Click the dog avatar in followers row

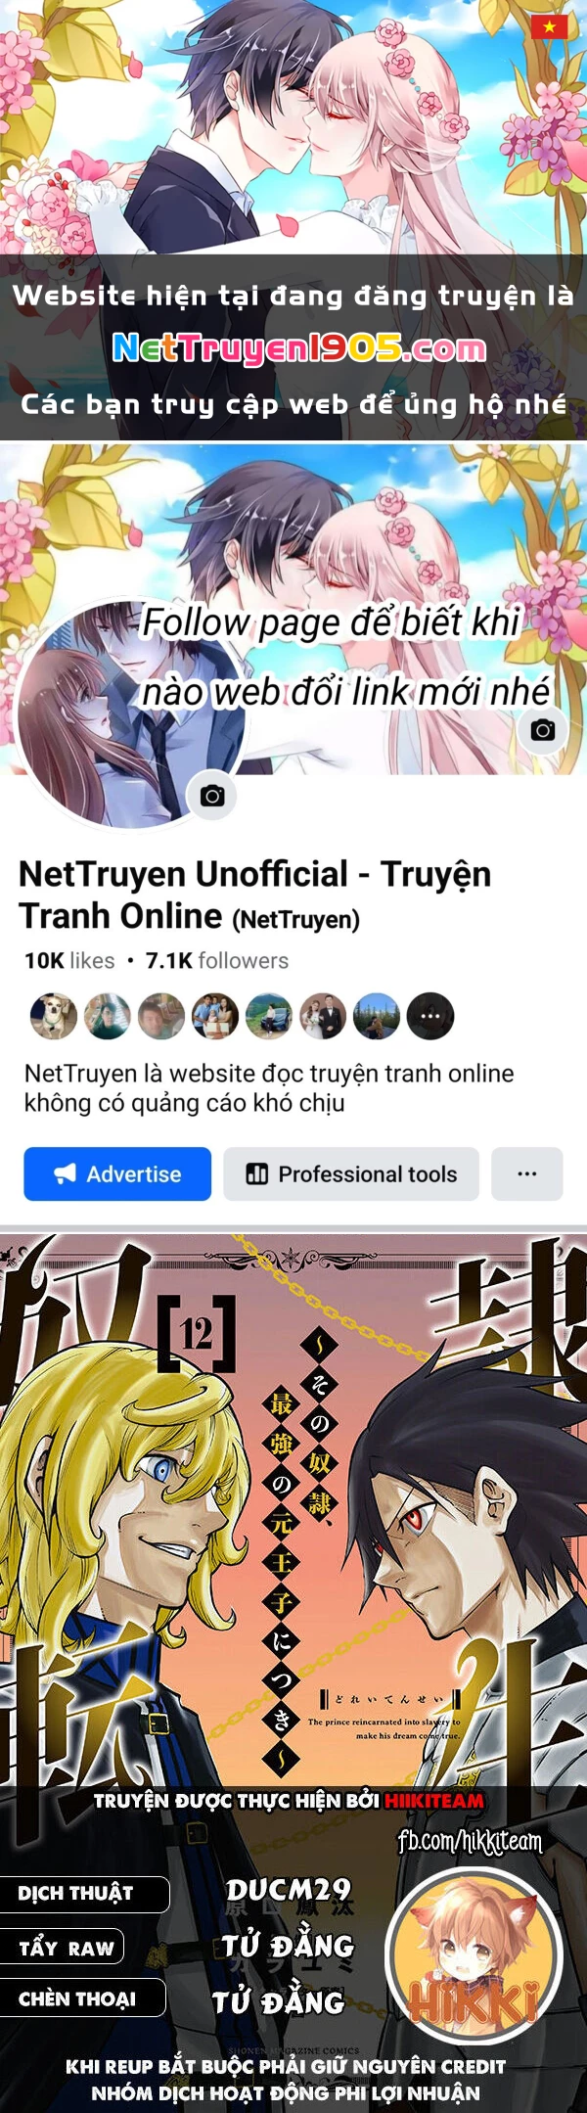tap(54, 1016)
